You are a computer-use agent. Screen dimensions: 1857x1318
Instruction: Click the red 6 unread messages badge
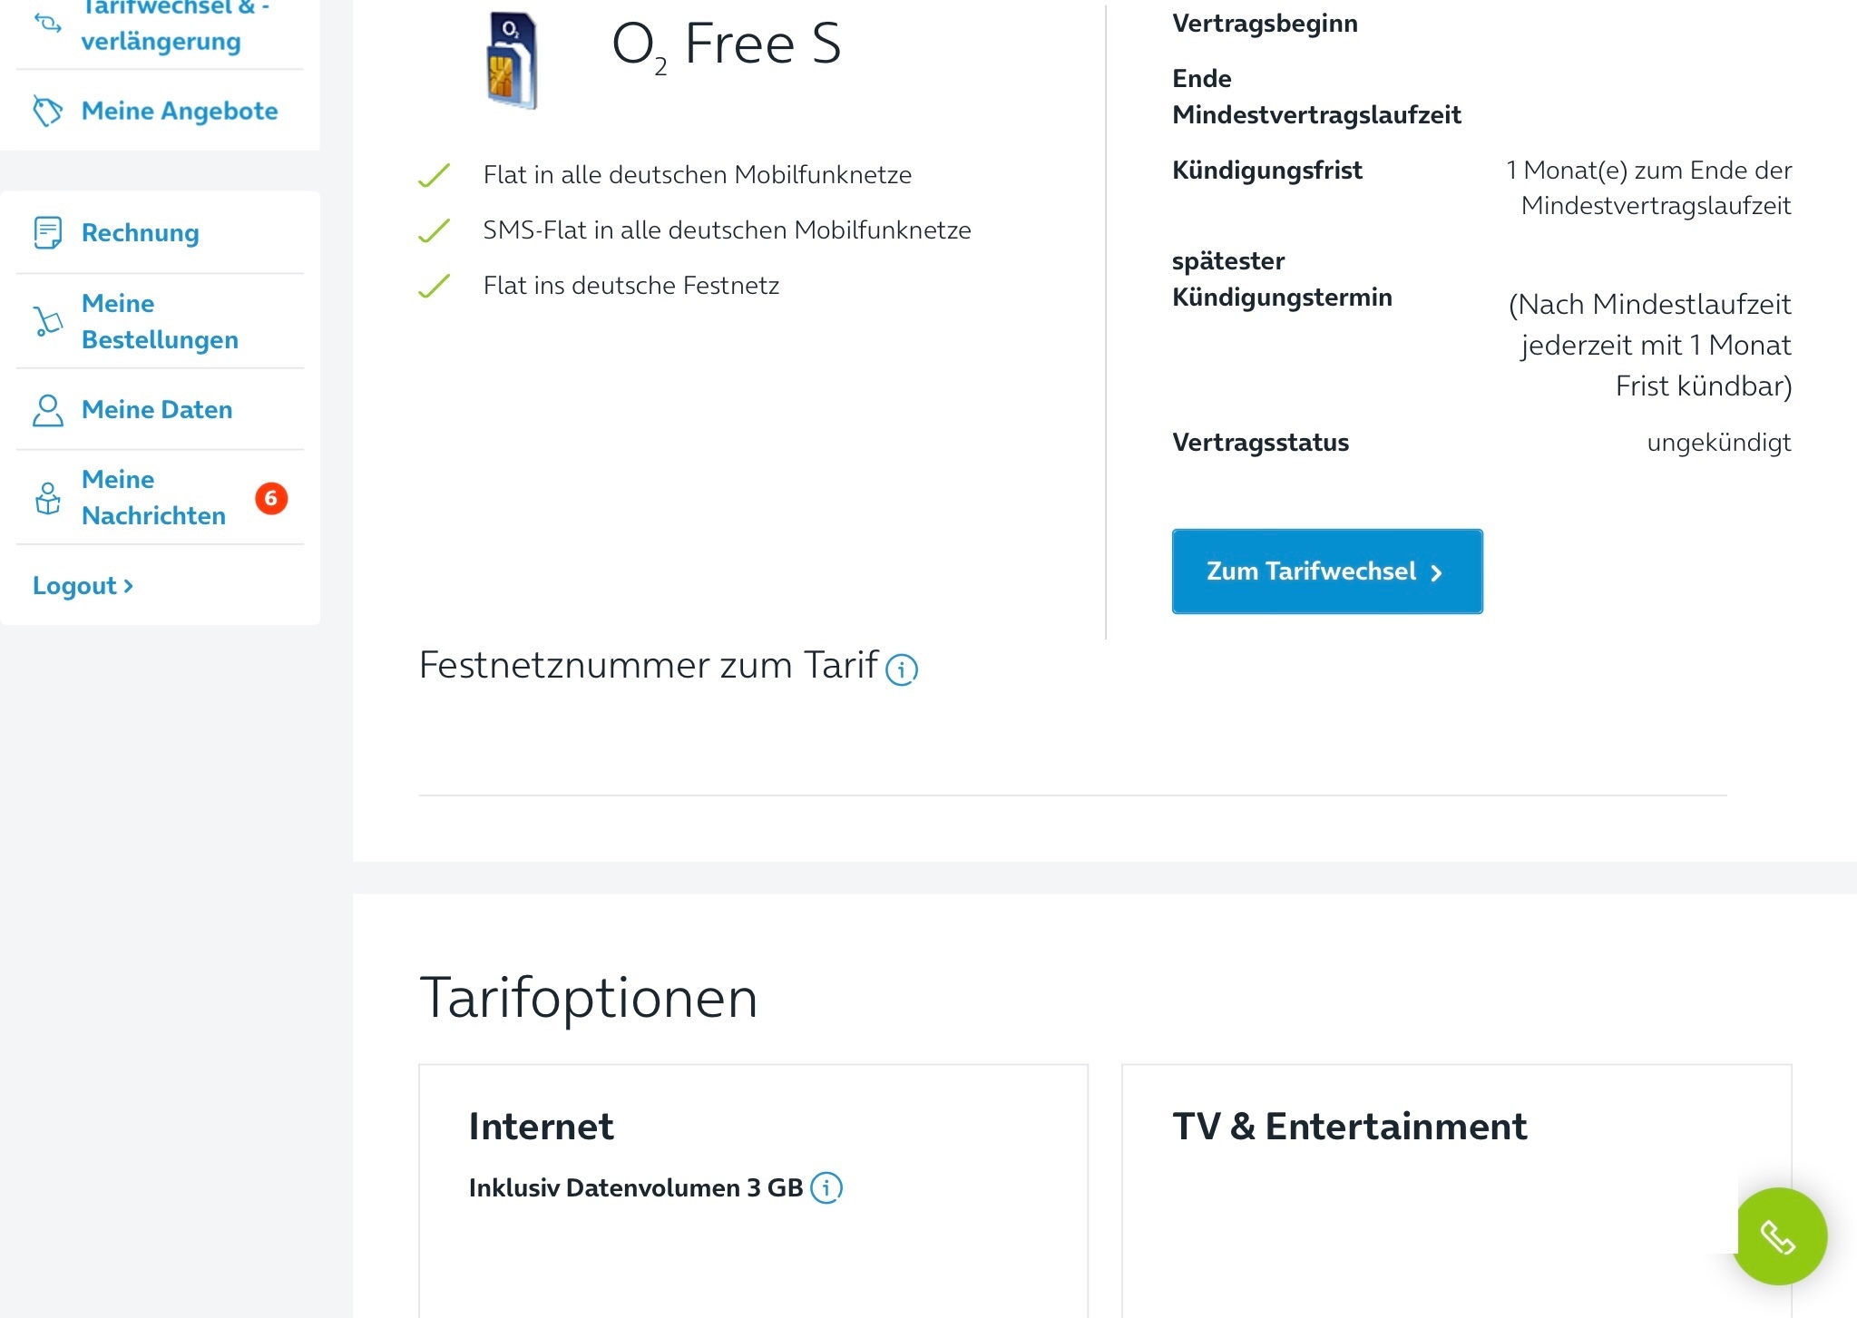point(271,498)
